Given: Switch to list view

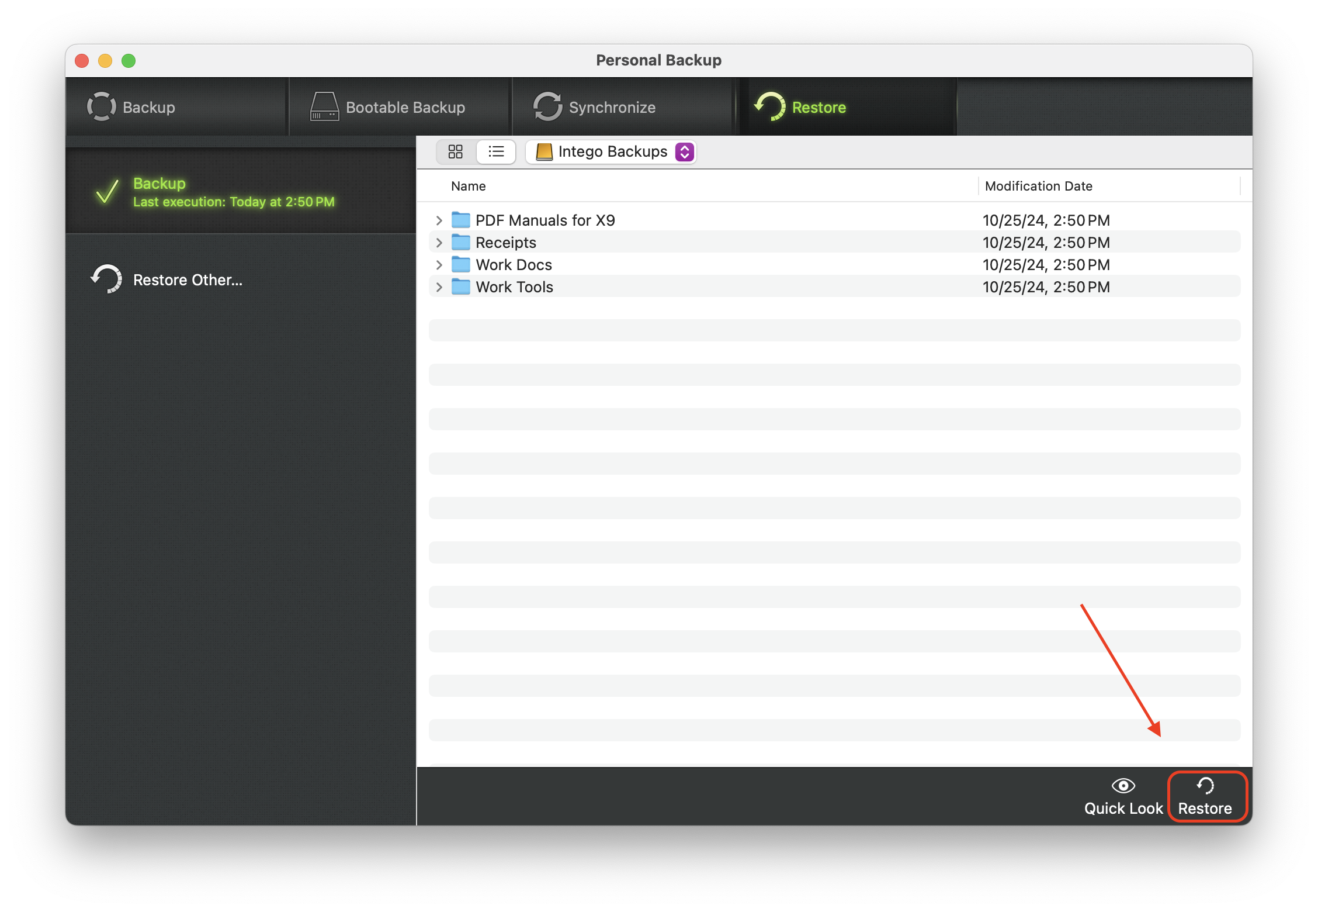Looking at the screenshot, I should pos(496,152).
